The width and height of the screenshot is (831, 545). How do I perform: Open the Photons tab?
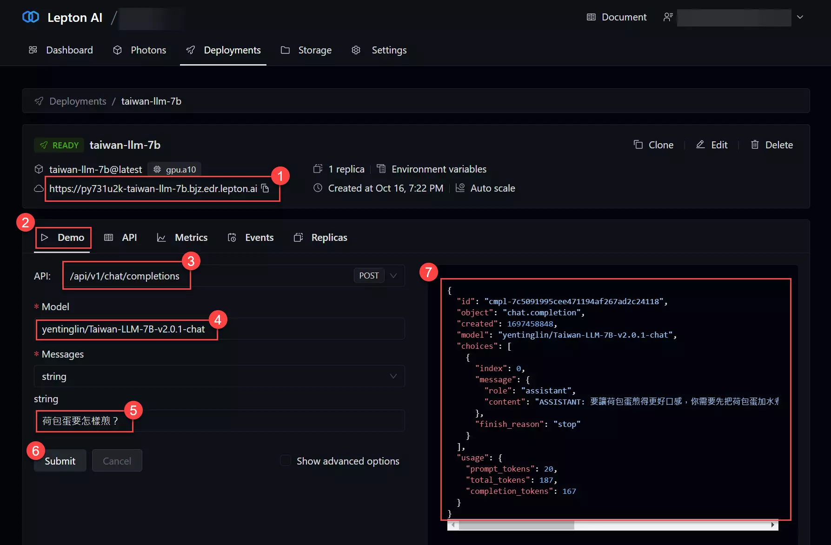click(x=140, y=50)
